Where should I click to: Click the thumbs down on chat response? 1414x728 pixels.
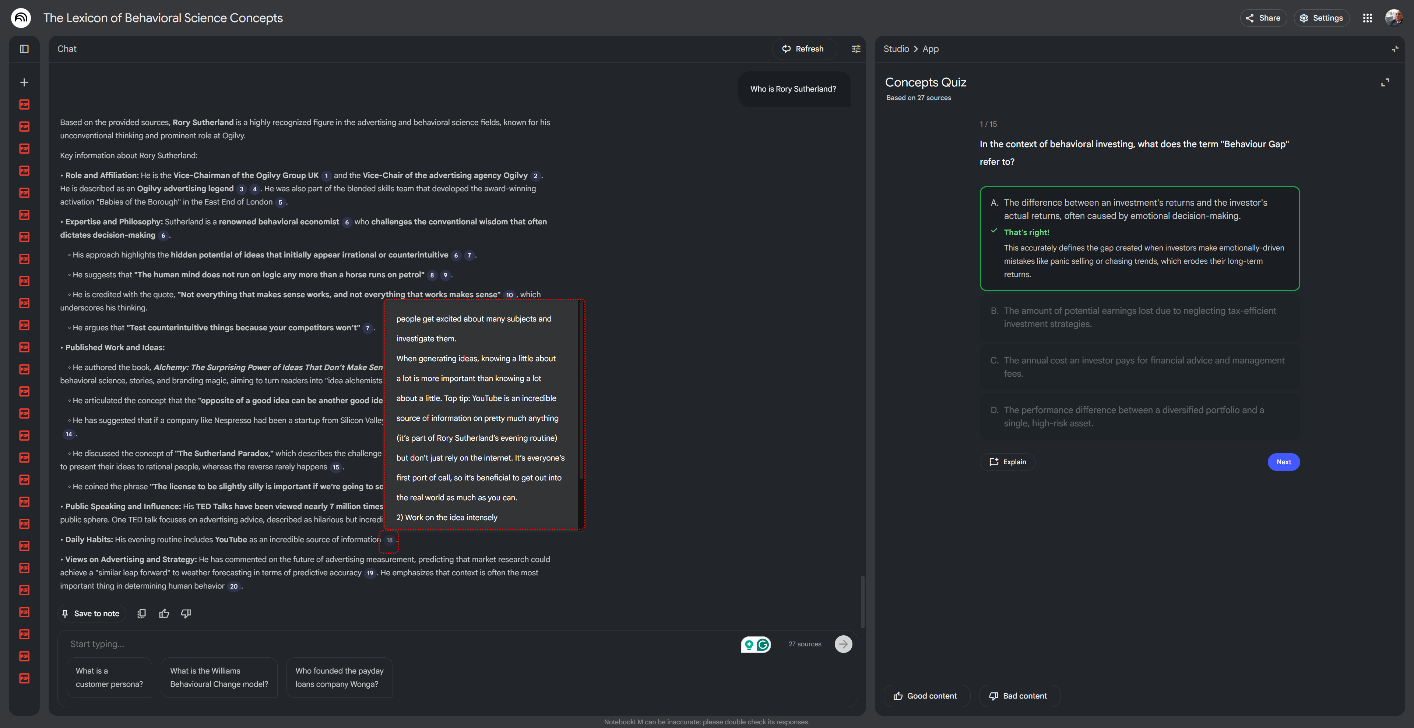point(186,614)
